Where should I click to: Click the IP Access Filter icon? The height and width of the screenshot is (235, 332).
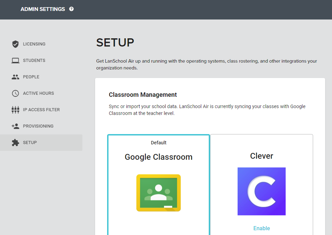(x=15, y=110)
